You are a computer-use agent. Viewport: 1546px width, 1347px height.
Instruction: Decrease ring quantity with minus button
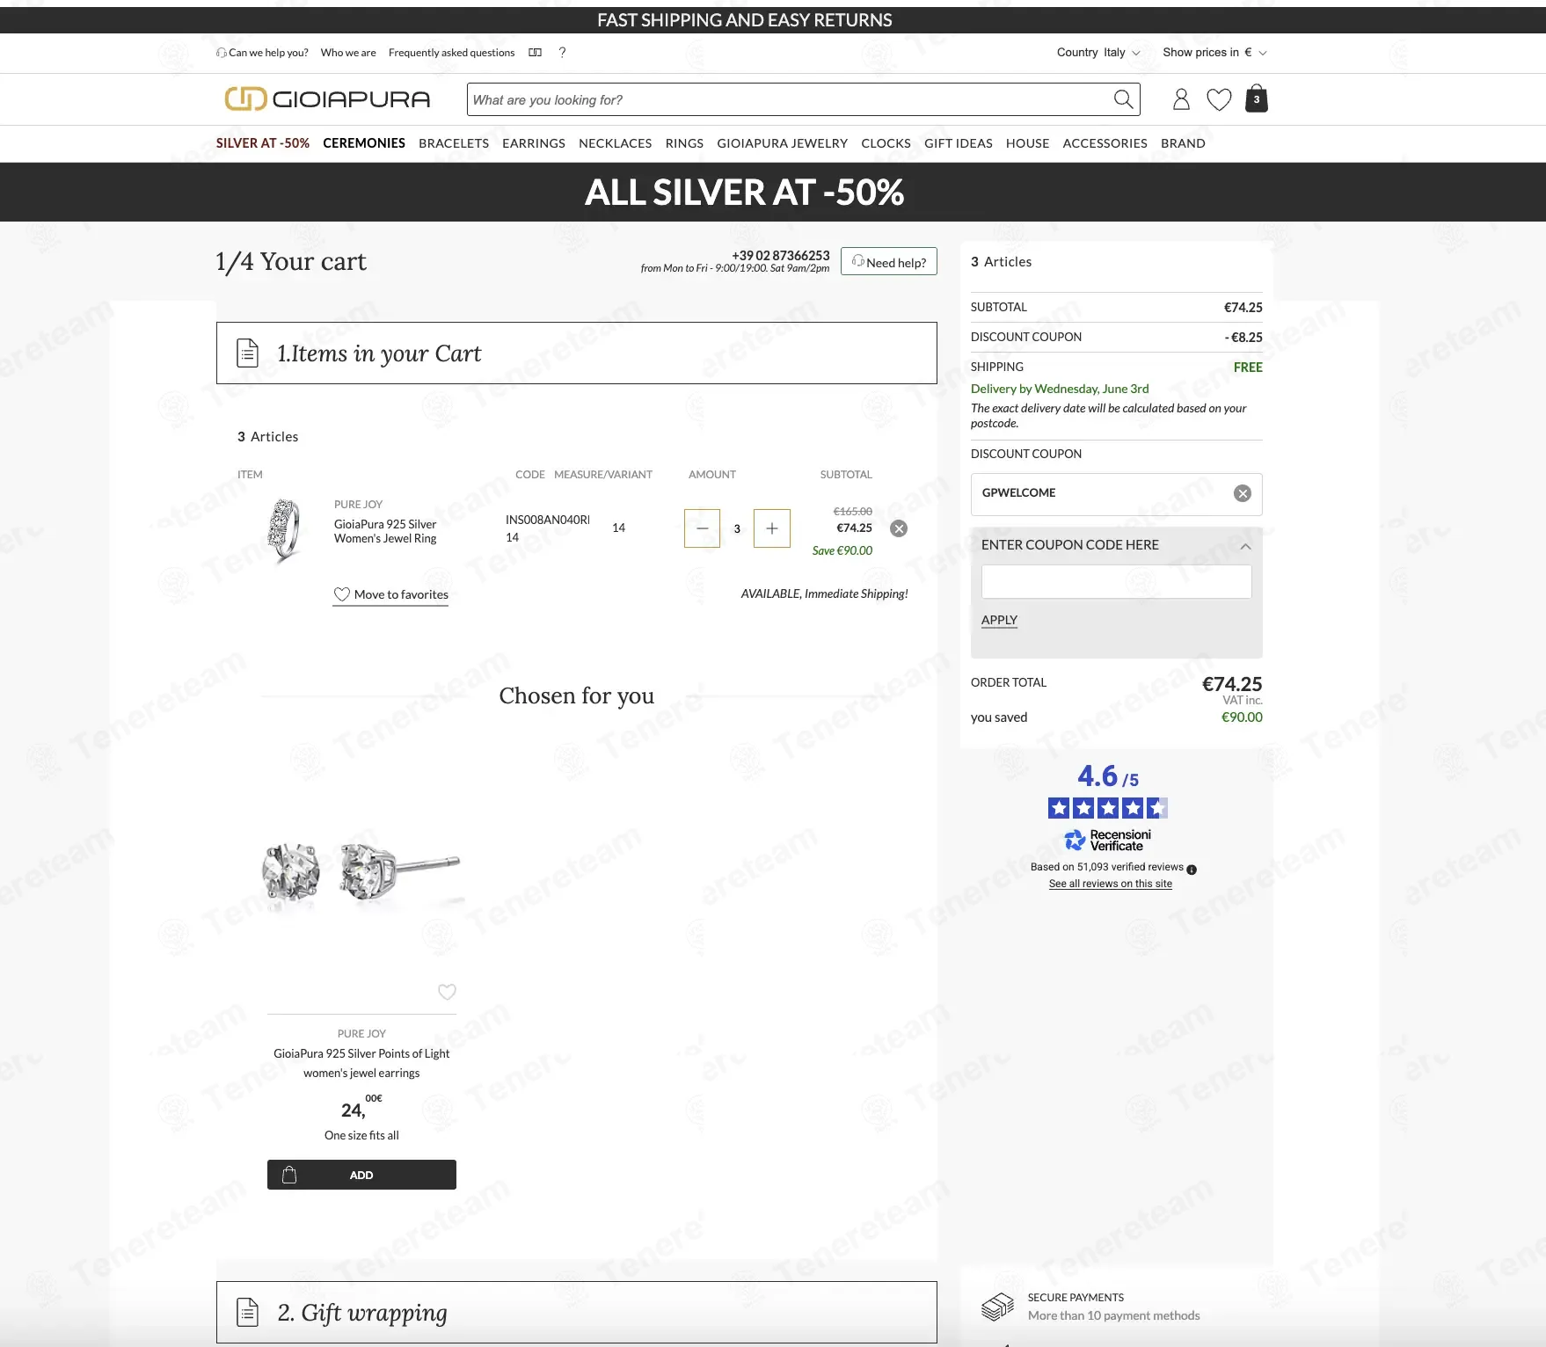tap(702, 528)
